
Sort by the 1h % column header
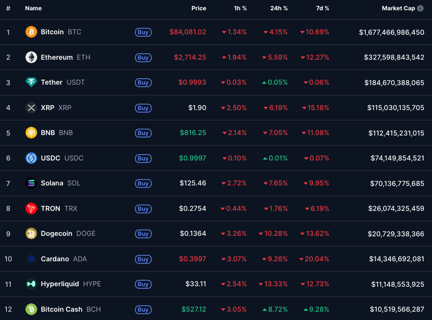click(240, 8)
